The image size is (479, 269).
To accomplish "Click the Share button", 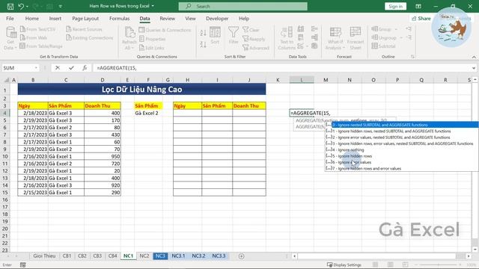I will pos(421,18).
